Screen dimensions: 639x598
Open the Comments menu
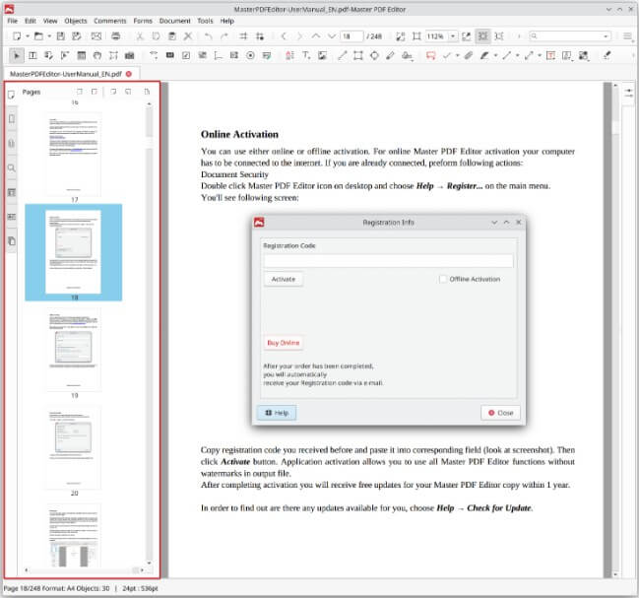110,21
